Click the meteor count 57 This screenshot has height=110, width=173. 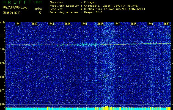(x=40, y=13)
